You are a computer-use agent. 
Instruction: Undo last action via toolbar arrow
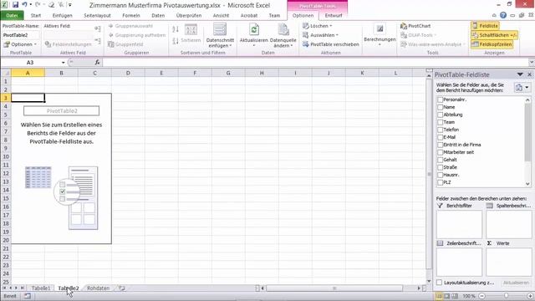[x=24, y=5]
